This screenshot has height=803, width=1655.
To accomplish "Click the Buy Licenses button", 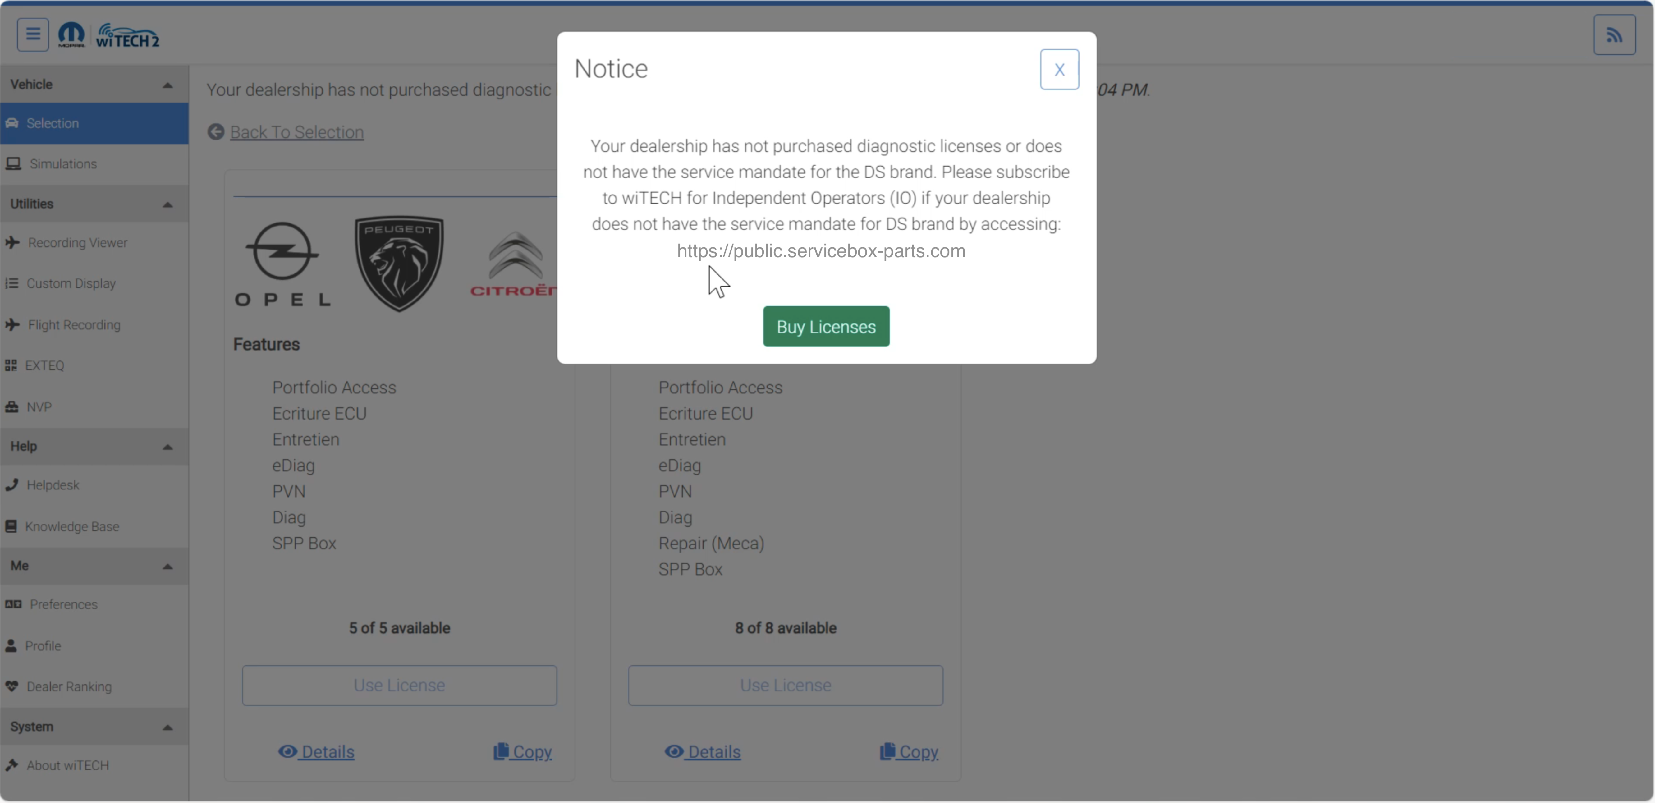I will click(x=826, y=326).
